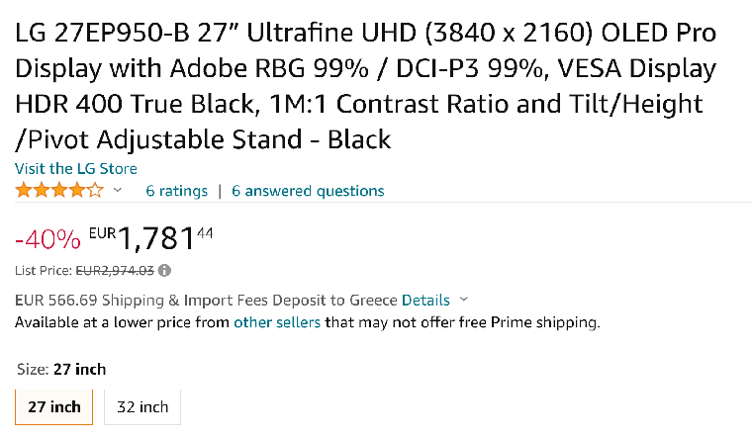Click the red -40% discount label
The width and height of the screenshot is (752, 439).
pos(47,239)
